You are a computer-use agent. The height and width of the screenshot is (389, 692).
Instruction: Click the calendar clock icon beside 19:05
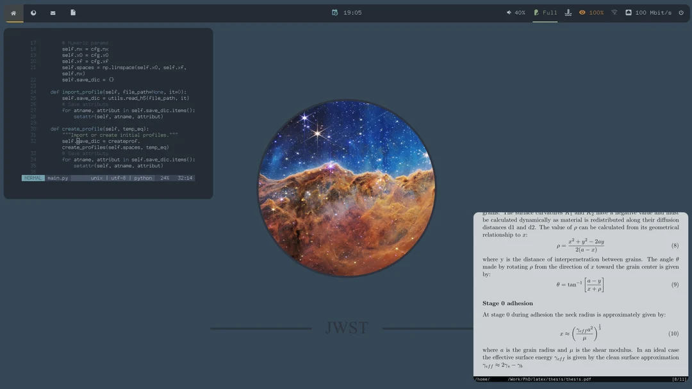tap(334, 13)
